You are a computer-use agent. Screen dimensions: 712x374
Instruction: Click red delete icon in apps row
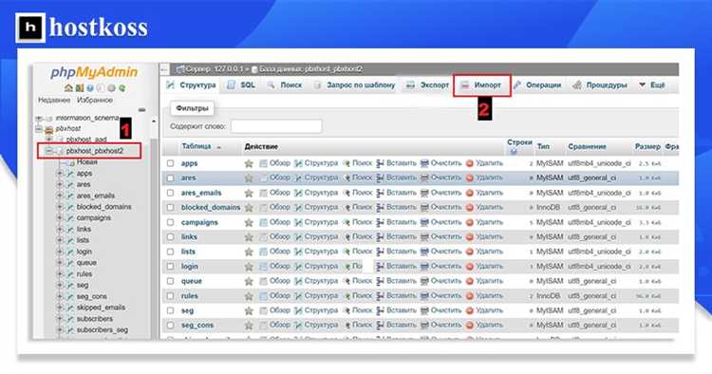coord(470,163)
